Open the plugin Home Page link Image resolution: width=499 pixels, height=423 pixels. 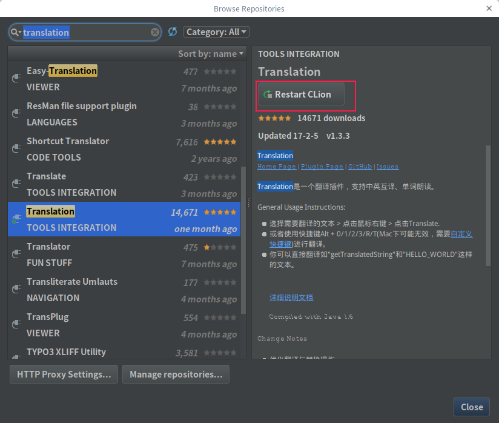277,167
